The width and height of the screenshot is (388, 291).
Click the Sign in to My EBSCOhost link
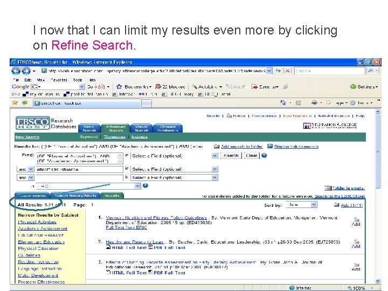click(x=339, y=196)
